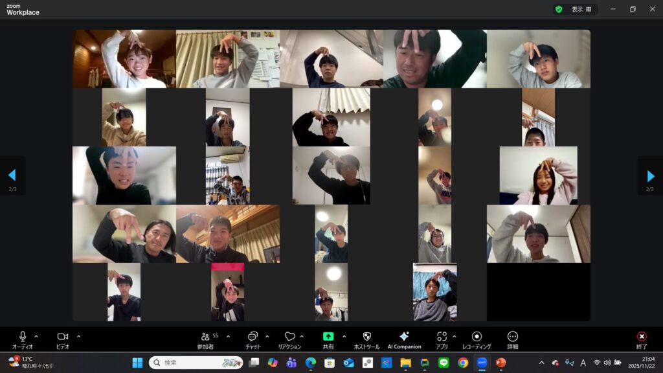The image size is (663, 373).
Task: Mute the microphone with the オーディオ button
Action: click(23, 337)
